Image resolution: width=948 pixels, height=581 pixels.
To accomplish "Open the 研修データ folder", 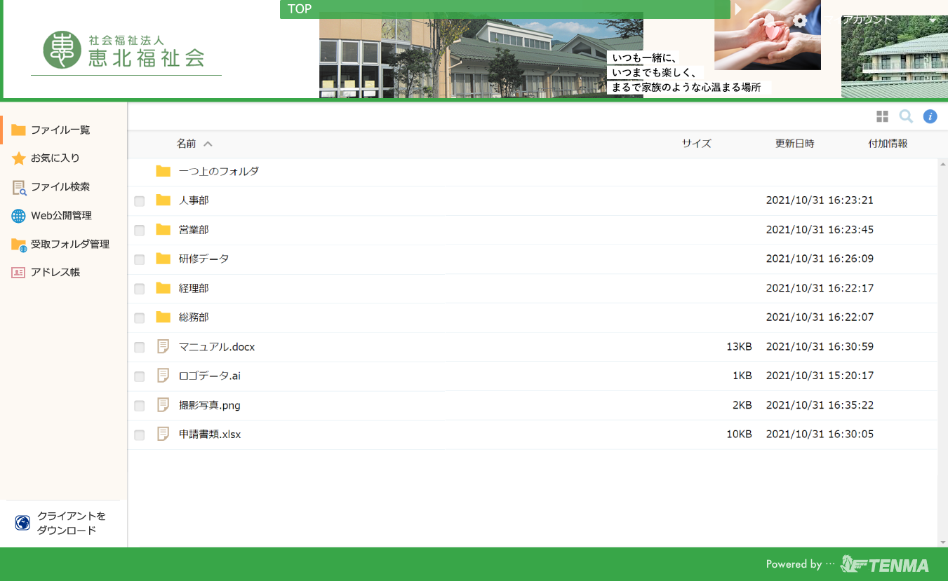I will (203, 259).
